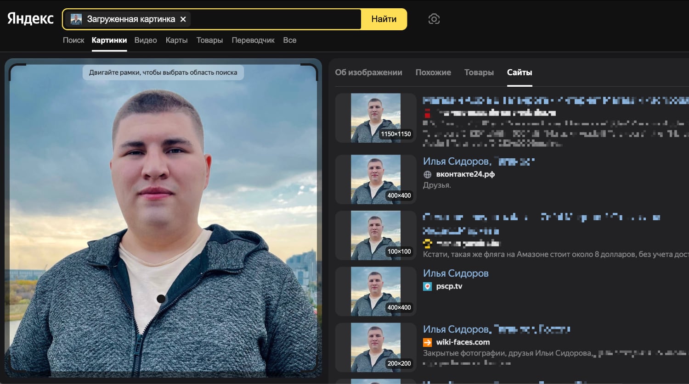Open the 200×200 result thumbnail
Viewport: 689px width, 384px height.
tap(376, 347)
